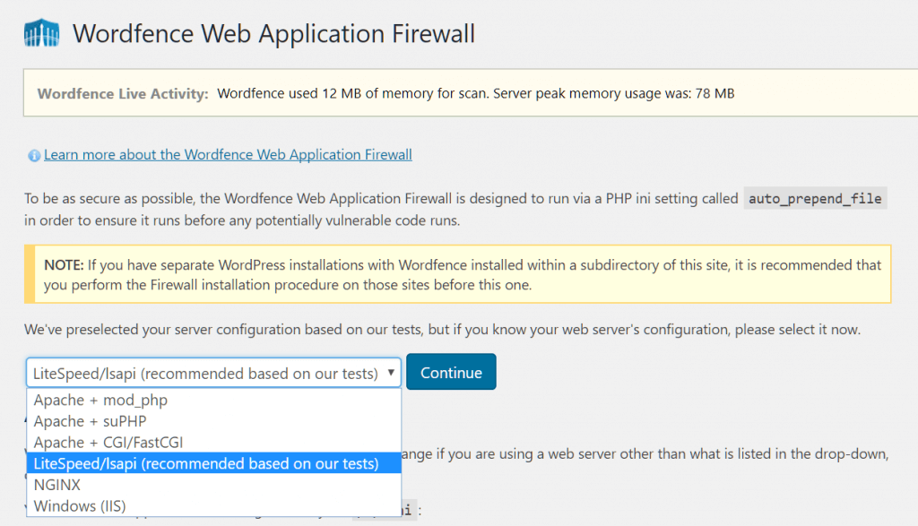Select Apache + mod_php from the dropdown
918x526 pixels.
(101, 400)
